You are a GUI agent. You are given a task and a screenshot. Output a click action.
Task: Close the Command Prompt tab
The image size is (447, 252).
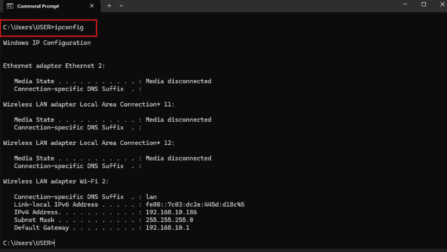click(x=91, y=5)
